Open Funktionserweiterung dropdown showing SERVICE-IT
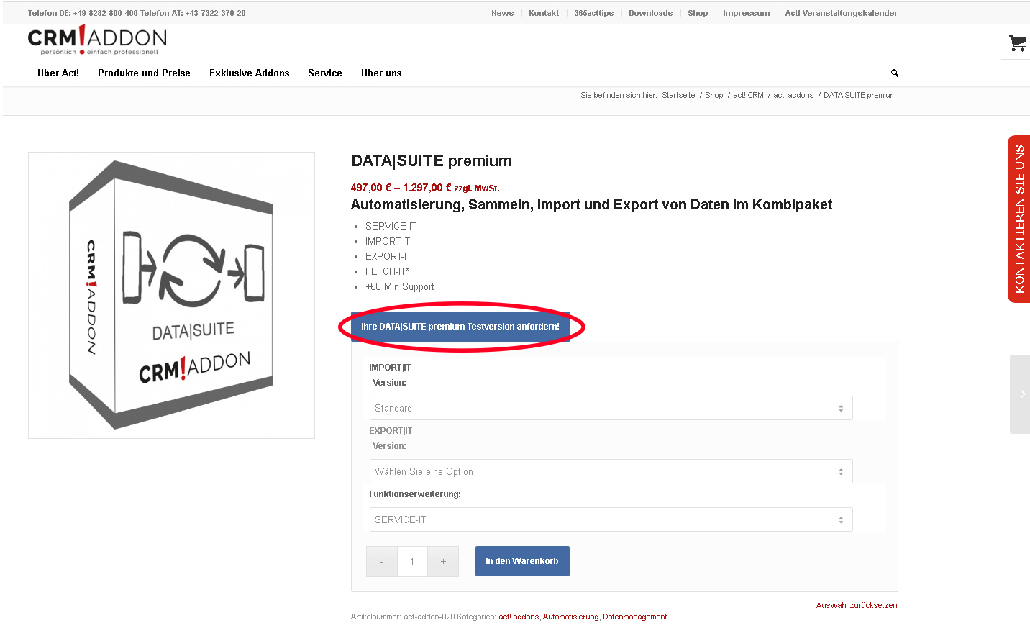The image size is (1030, 636). coord(611,519)
